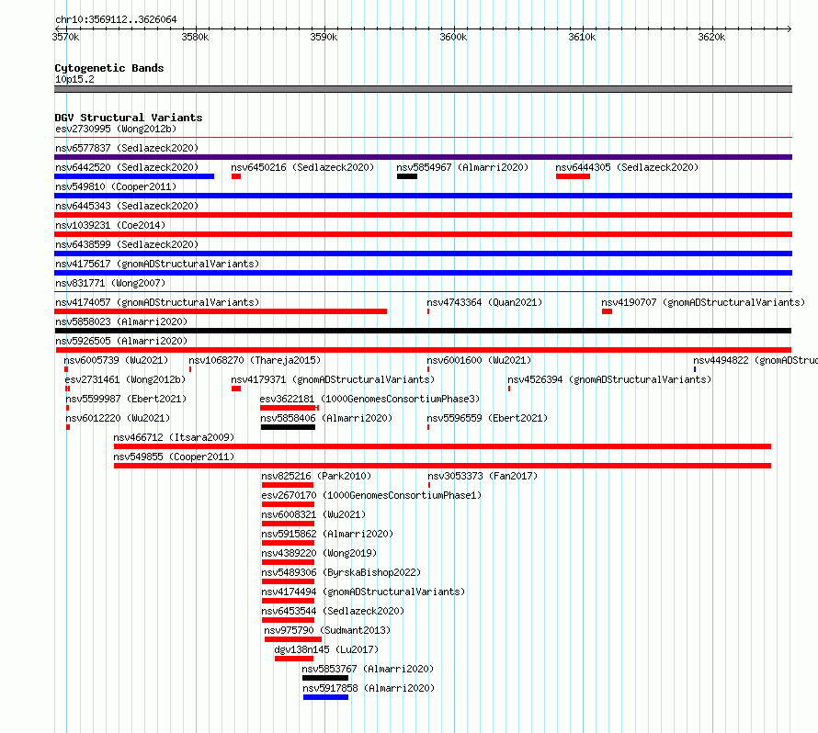This screenshot has width=818, height=733.
Task: Click the dgv138n145 (Lu2017) label
Action: (326, 649)
